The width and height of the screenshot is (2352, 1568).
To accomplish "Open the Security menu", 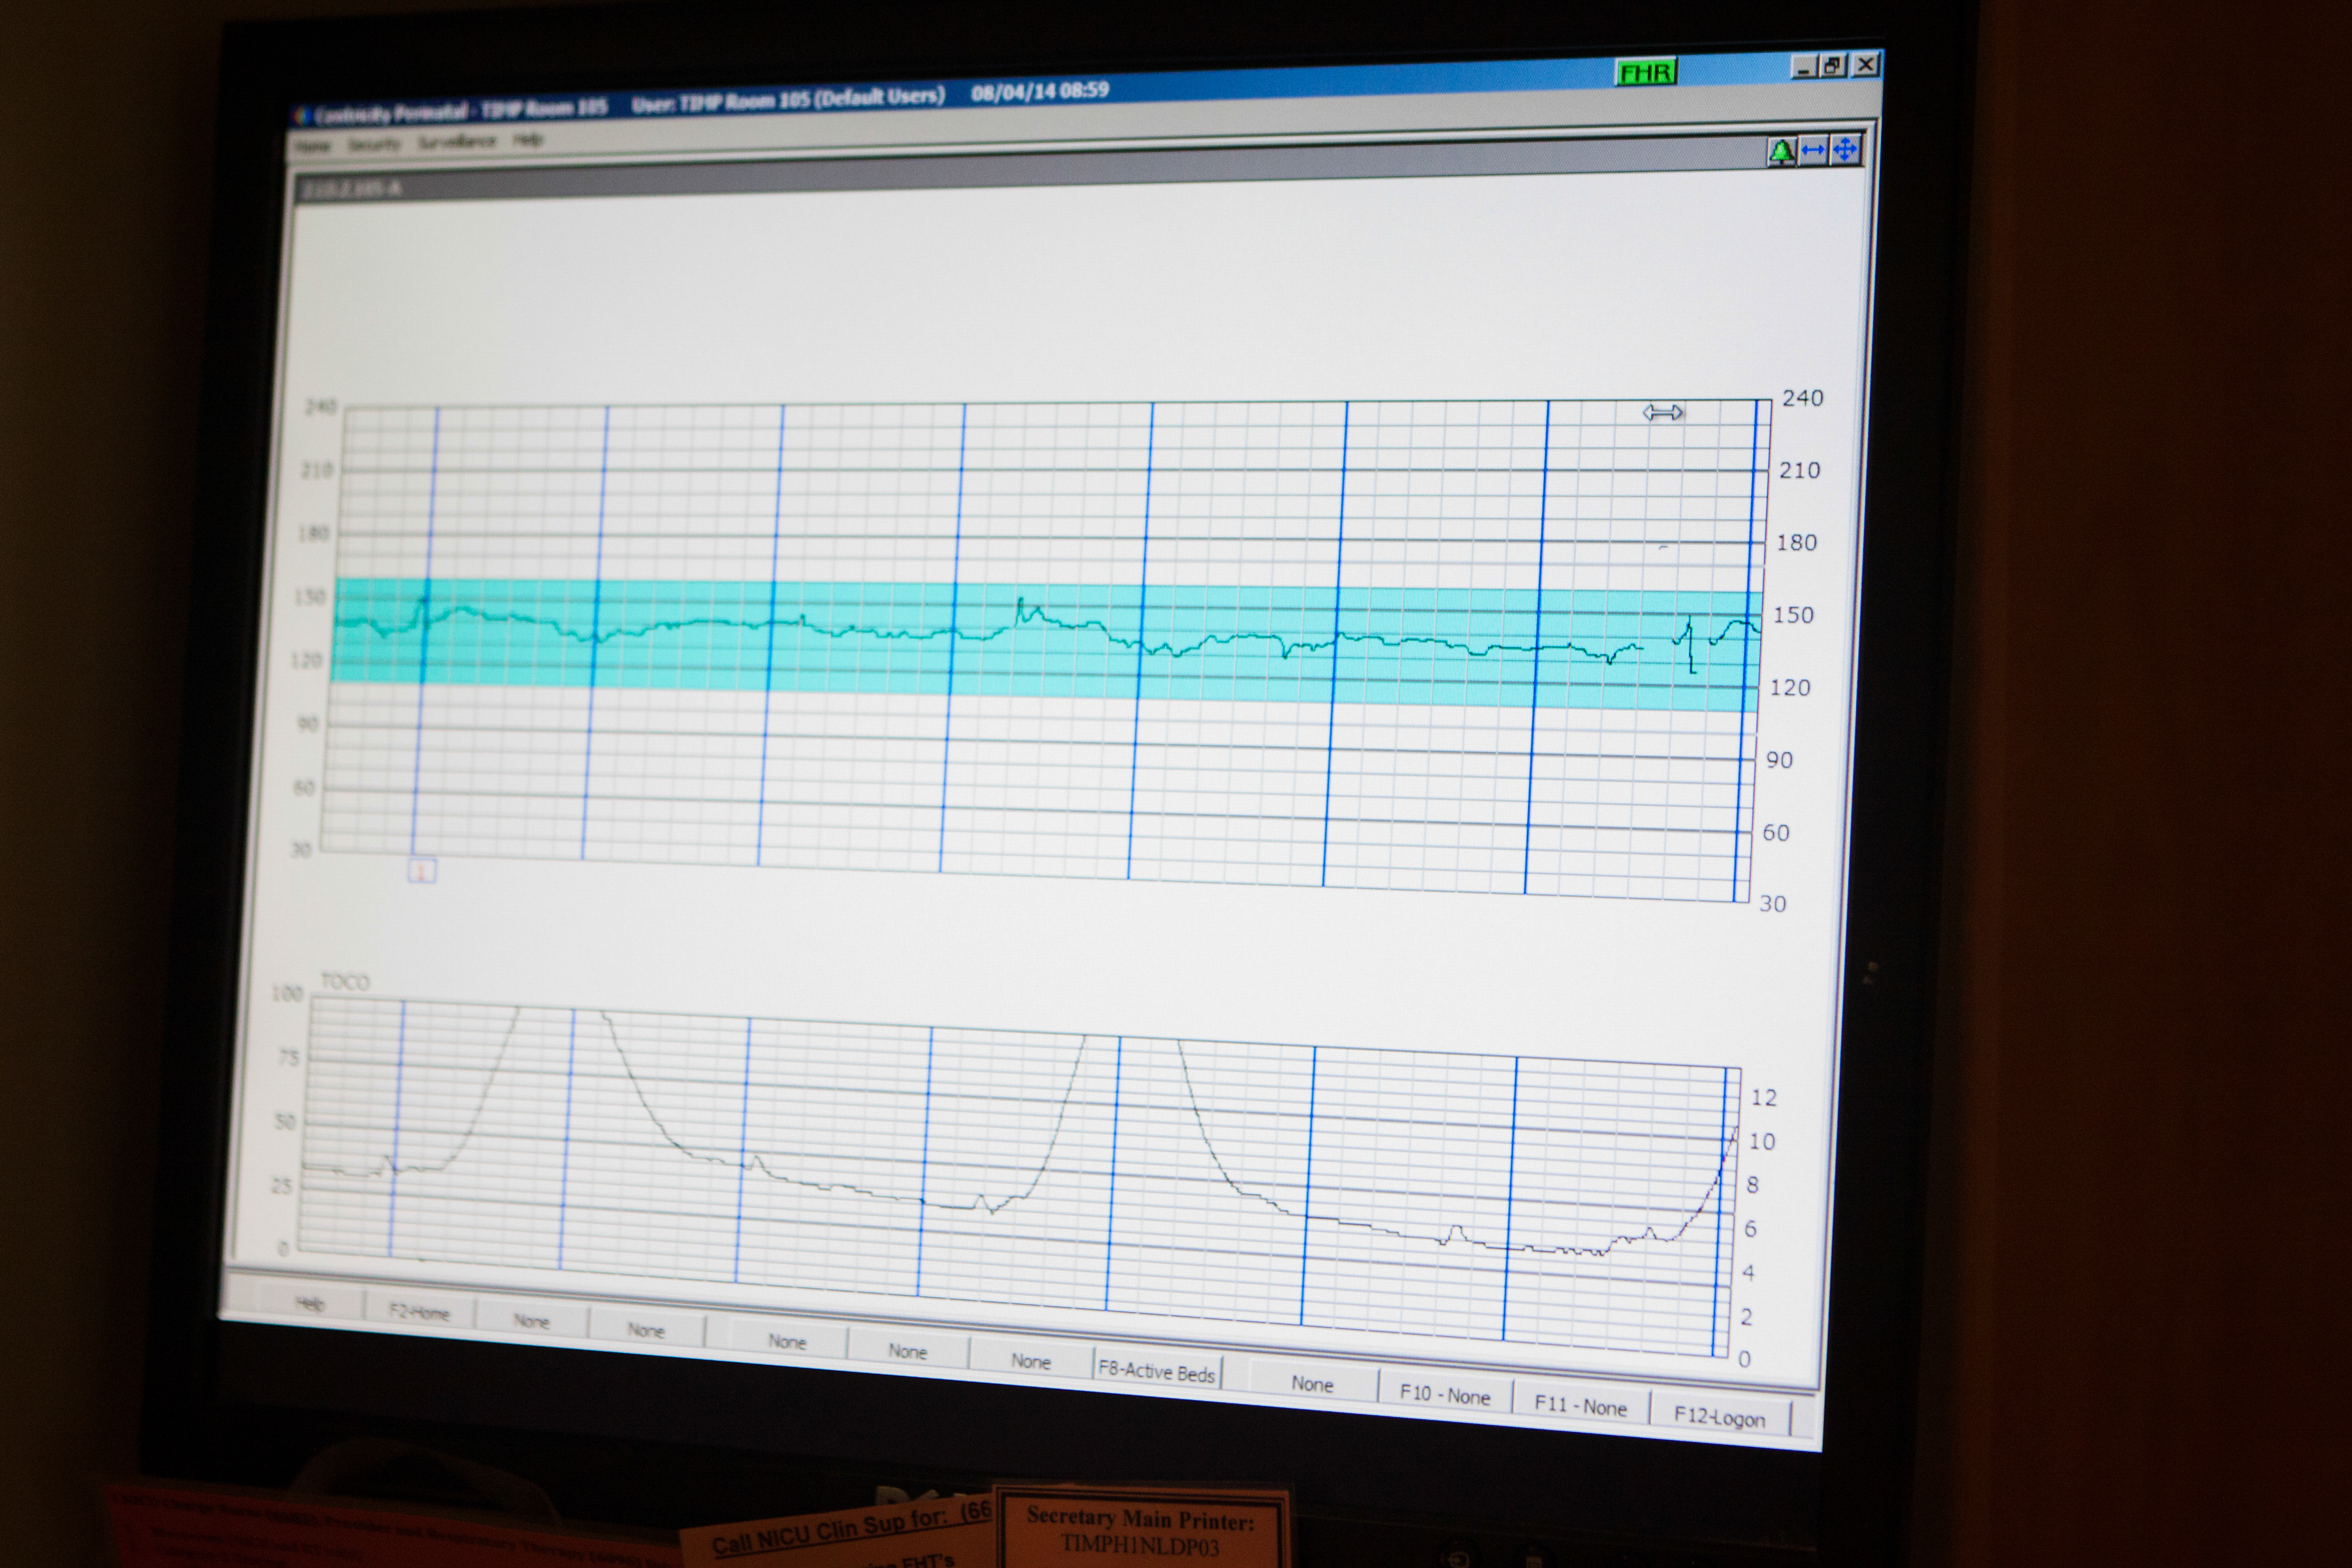I will [374, 144].
